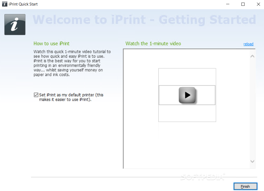Click the video panel scroll down arrow
This screenshot has height=191, width=264.
[x=252, y=161]
